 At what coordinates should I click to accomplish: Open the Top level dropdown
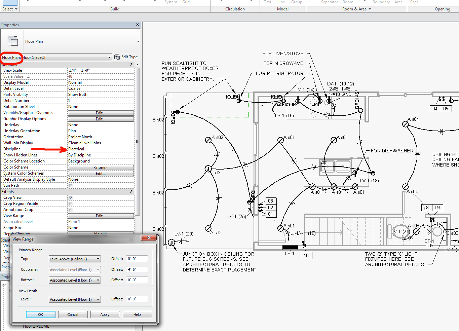pyautogui.click(x=98, y=259)
